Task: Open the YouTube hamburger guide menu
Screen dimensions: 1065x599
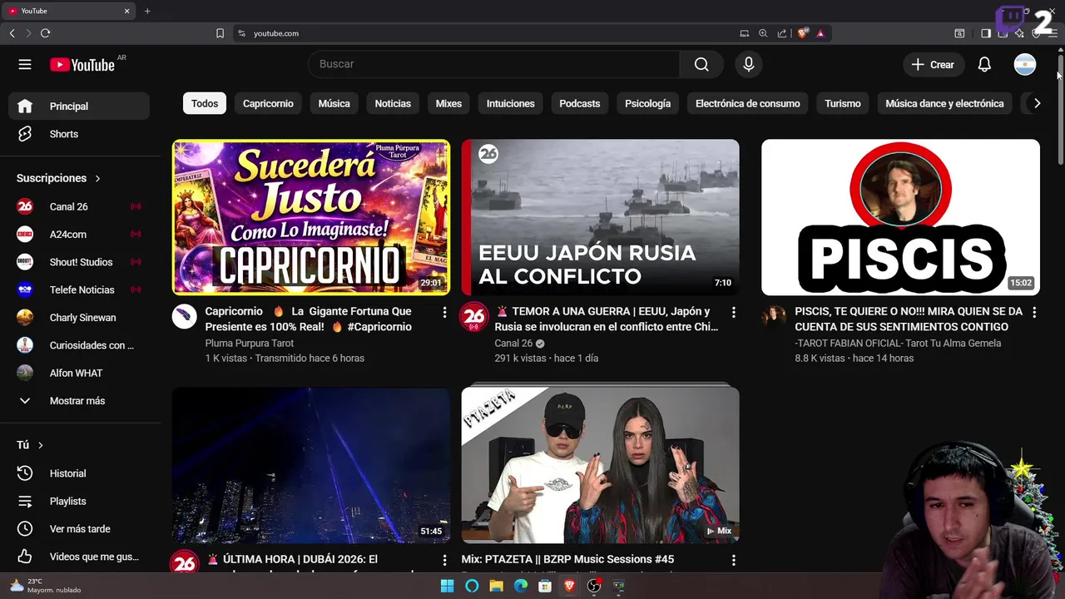Action: click(x=25, y=64)
